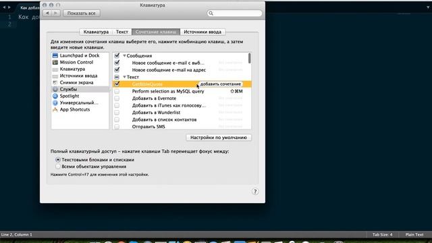This screenshot has height=243, width=432.
Task: Select Launchpad и Dock icon in sidebar
Action: (55, 55)
